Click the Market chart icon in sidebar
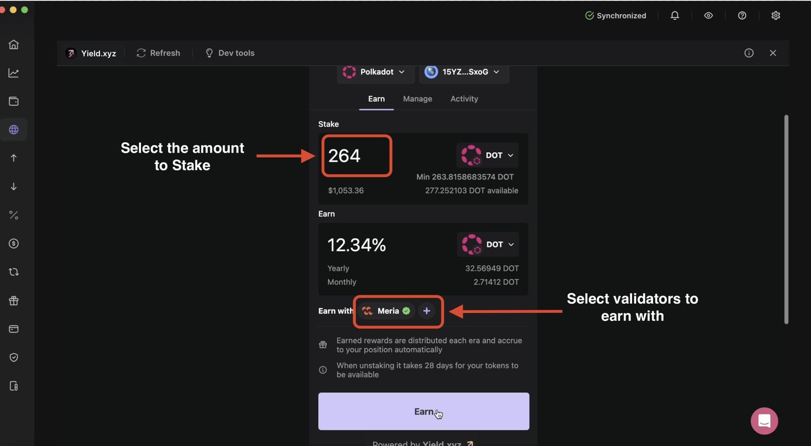The height and width of the screenshot is (446, 811). [14, 73]
